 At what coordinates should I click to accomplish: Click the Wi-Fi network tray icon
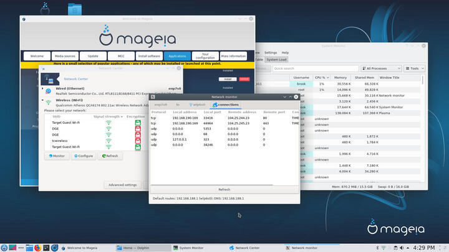tap(384, 248)
